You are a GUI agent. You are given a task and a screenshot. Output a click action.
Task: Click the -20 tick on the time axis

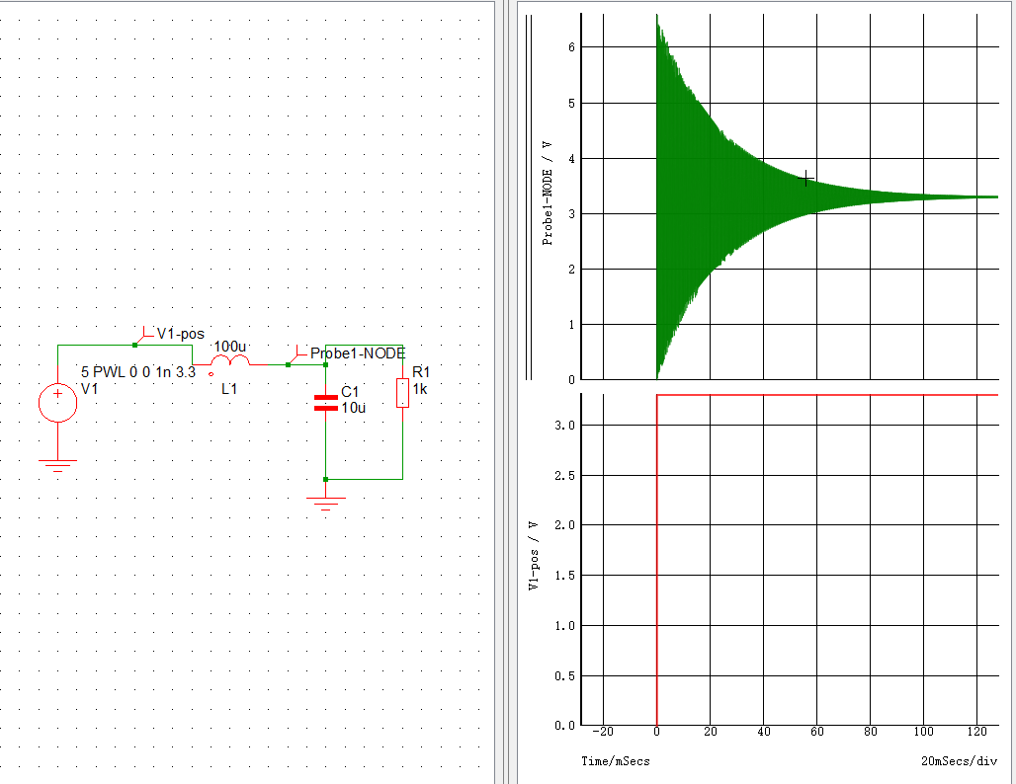[603, 732]
